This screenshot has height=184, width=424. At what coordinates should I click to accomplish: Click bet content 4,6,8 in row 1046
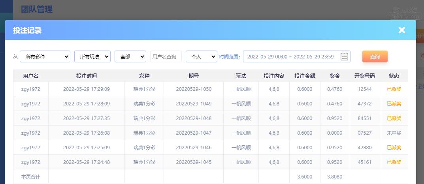pos(274,148)
